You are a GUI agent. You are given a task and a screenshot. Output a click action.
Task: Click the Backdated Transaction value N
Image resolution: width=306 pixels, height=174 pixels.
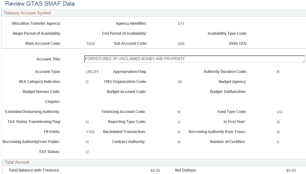click(x=179, y=132)
